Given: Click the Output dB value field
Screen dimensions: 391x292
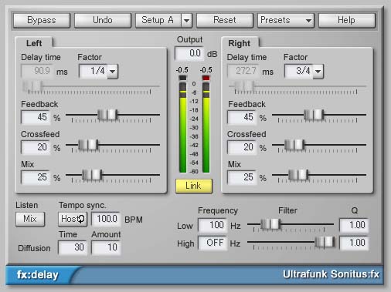Looking at the screenshot, I should click(190, 53).
